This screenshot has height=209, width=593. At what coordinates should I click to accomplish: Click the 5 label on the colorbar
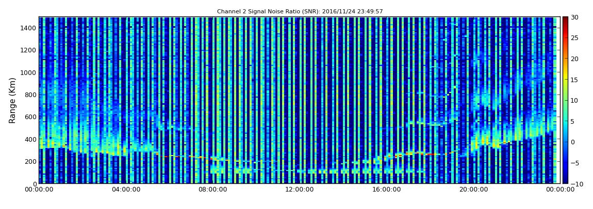tap(573, 121)
